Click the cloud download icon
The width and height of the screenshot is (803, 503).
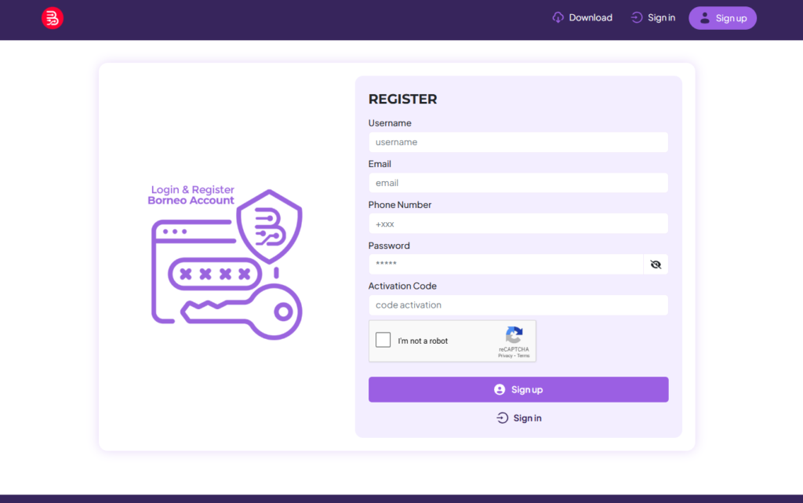pos(558,17)
